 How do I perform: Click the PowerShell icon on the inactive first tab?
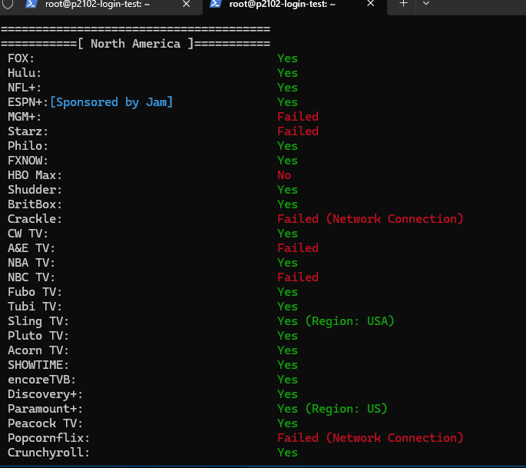point(31,4)
